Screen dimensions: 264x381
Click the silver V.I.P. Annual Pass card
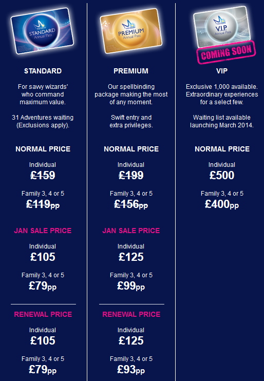point(222,26)
